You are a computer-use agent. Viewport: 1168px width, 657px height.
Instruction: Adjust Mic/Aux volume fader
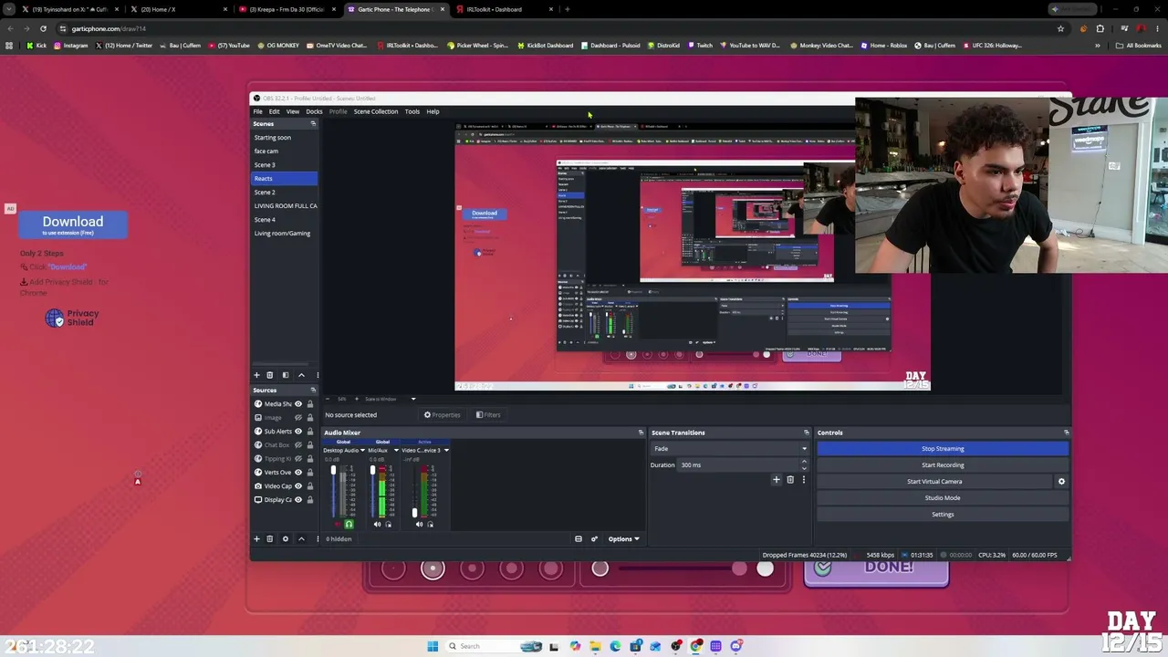coord(372,471)
